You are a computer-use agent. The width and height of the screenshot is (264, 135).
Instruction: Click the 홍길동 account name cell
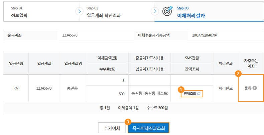pyautogui.click(x=73, y=88)
